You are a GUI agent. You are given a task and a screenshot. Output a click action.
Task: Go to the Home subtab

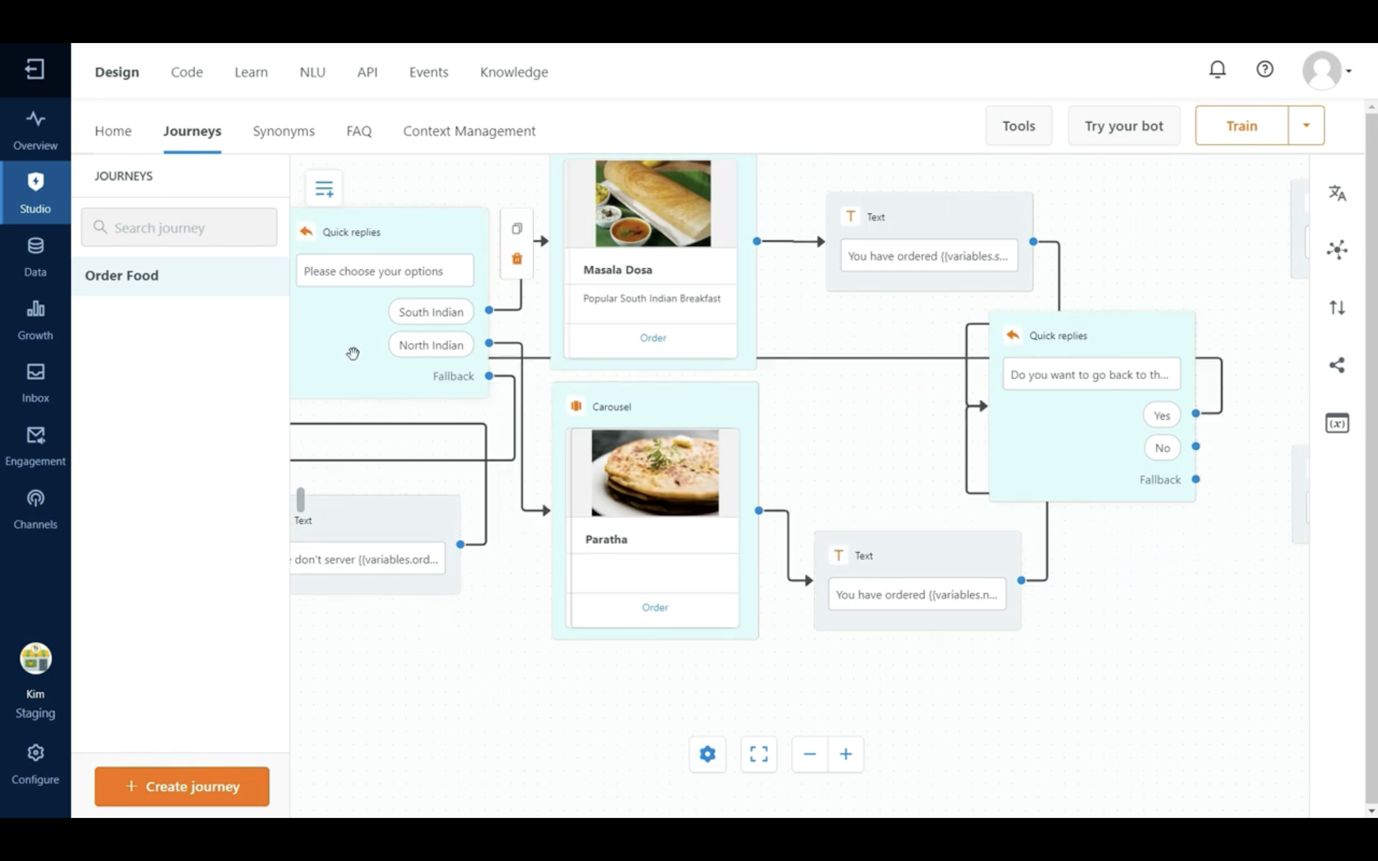[x=113, y=131]
